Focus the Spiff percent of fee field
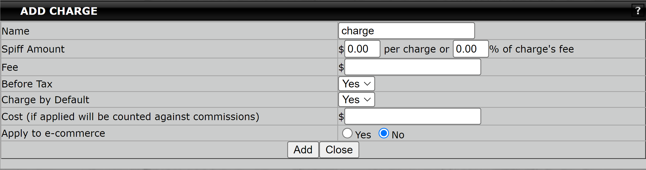Viewport: 646px width, 170px height. point(471,49)
